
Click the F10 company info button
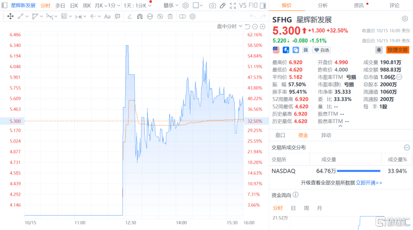tap(253, 5)
